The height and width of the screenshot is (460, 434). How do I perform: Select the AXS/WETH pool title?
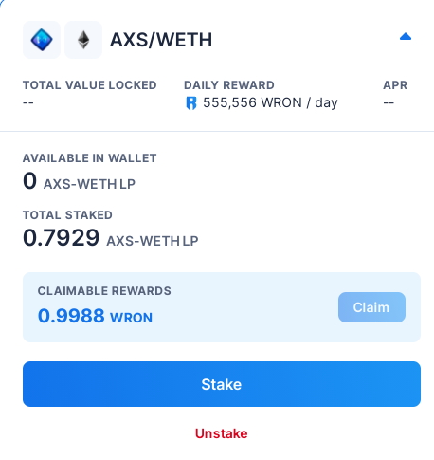161,40
